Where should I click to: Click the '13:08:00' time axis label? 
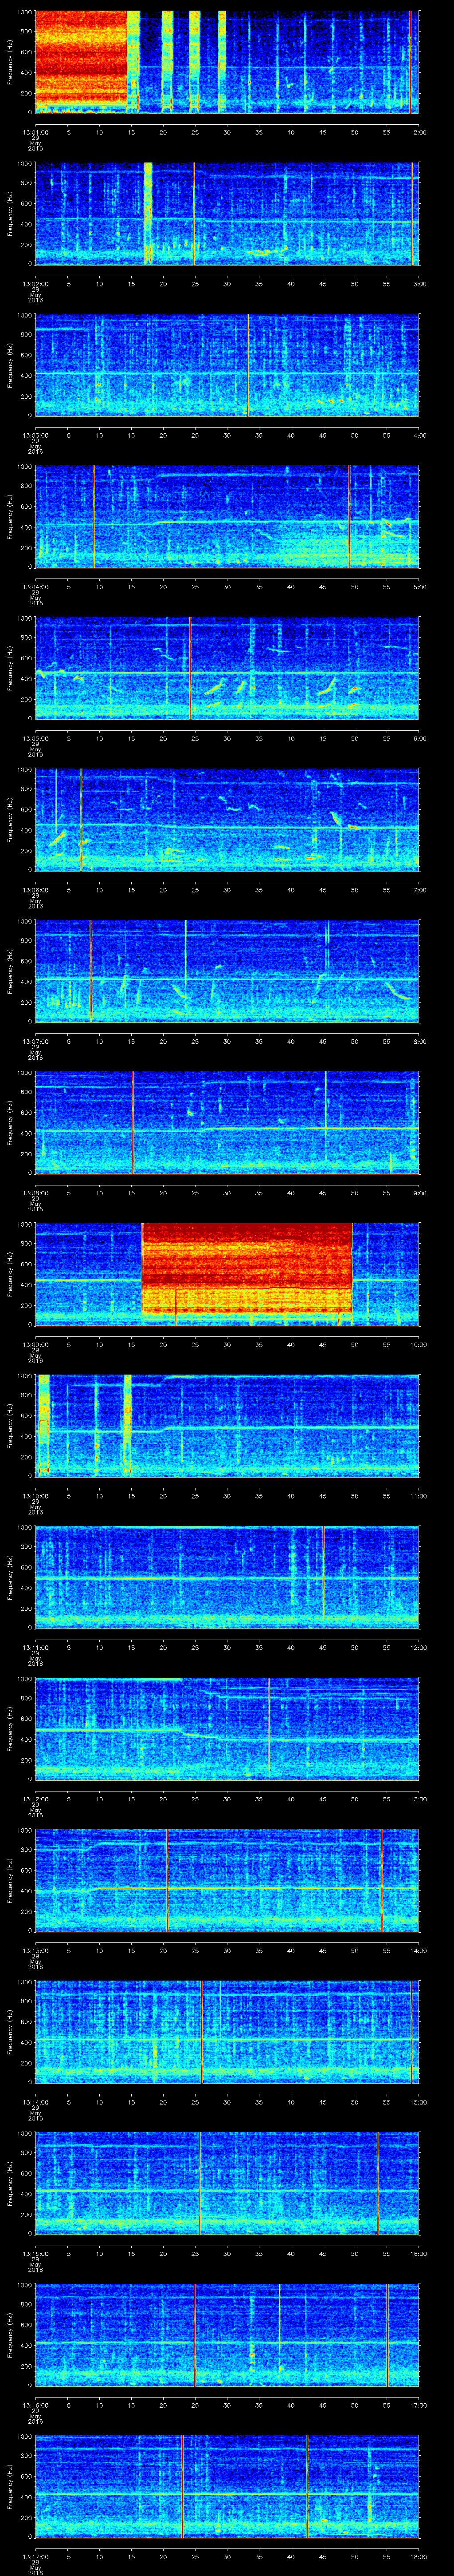(x=35, y=1194)
